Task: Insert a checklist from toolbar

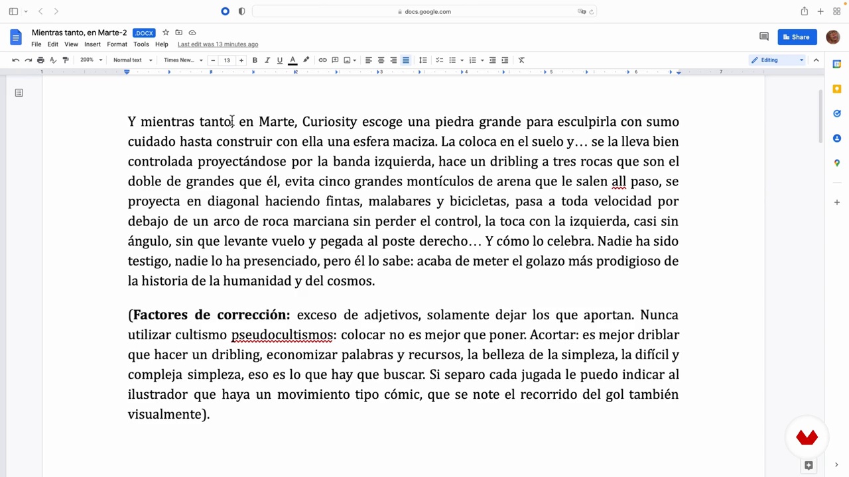Action: pos(439,60)
